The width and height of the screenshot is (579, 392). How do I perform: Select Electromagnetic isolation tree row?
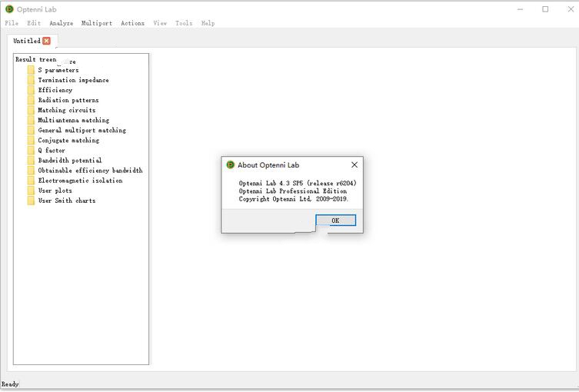(x=80, y=181)
